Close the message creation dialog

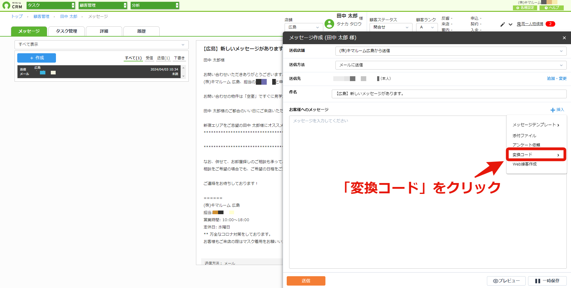564,38
